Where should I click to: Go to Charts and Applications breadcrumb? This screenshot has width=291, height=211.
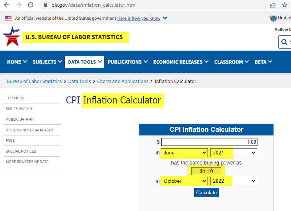click(x=123, y=81)
